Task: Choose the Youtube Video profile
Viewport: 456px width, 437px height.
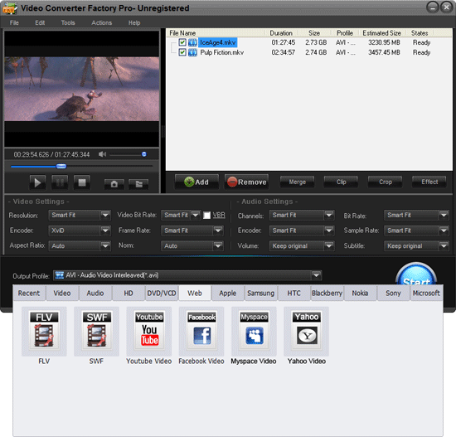Action: click(149, 331)
